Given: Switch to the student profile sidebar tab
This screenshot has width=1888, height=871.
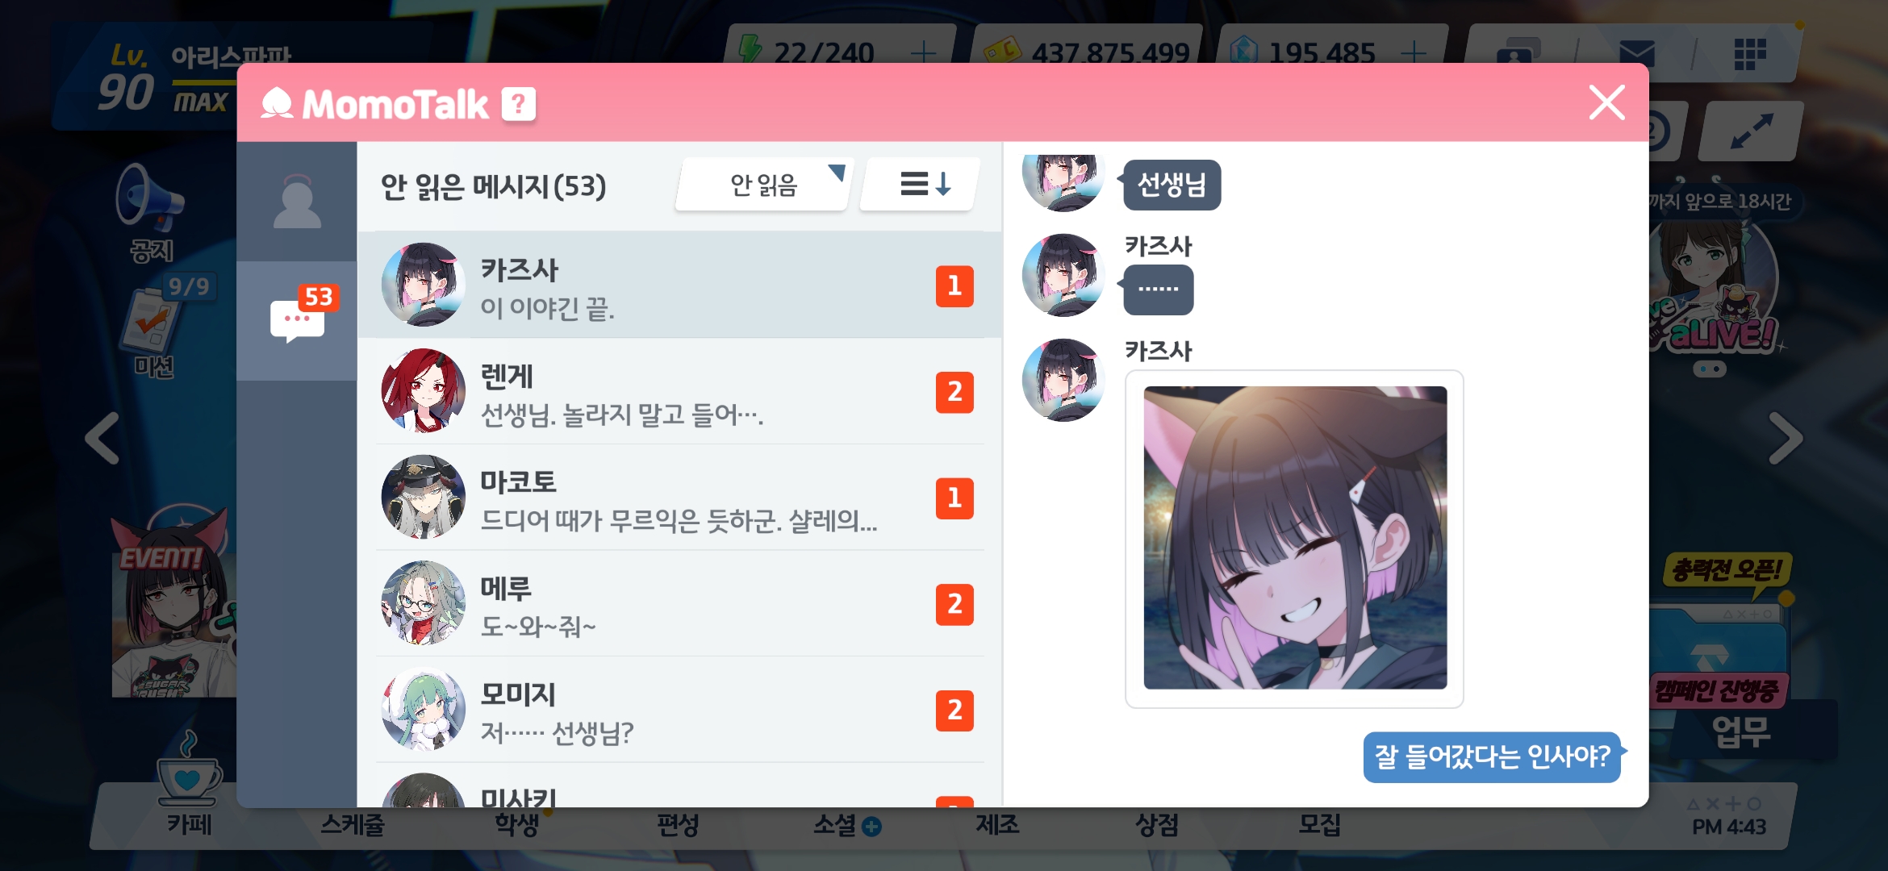Looking at the screenshot, I should pyautogui.click(x=297, y=202).
